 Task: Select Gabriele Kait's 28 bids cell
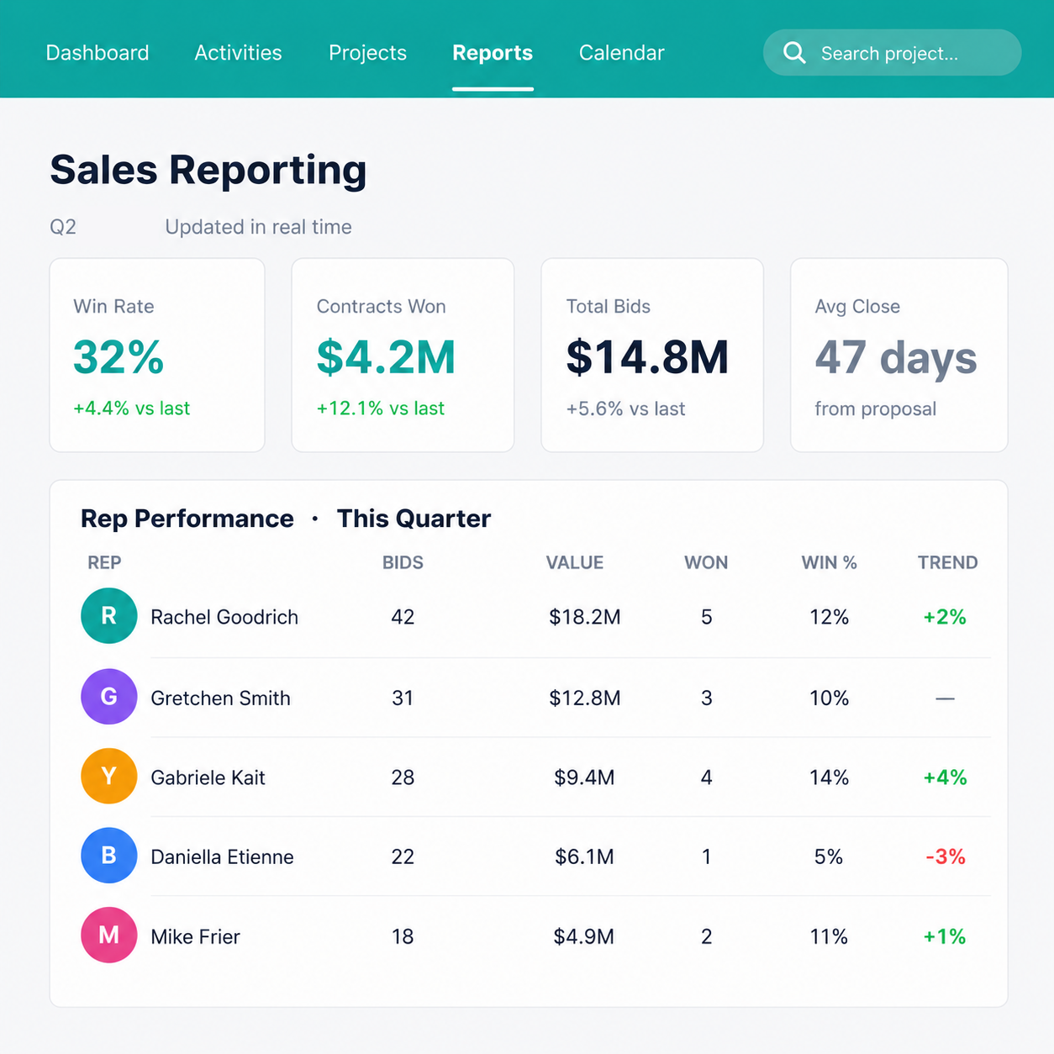(403, 777)
